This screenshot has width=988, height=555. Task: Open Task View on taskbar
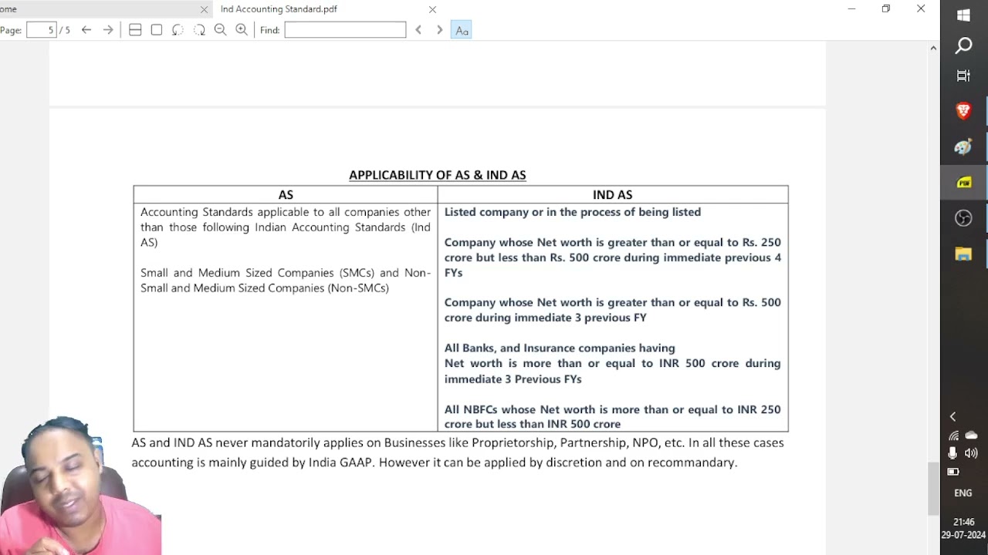coord(963,76)
